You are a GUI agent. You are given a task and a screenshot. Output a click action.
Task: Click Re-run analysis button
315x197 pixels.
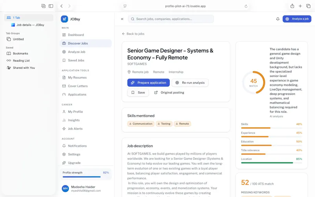[x=190, y=83]
